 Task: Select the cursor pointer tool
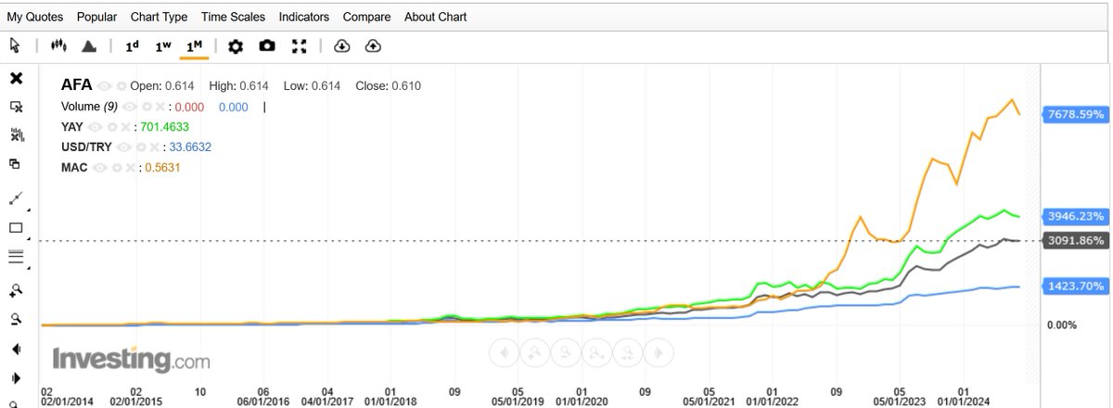[15, 45]
